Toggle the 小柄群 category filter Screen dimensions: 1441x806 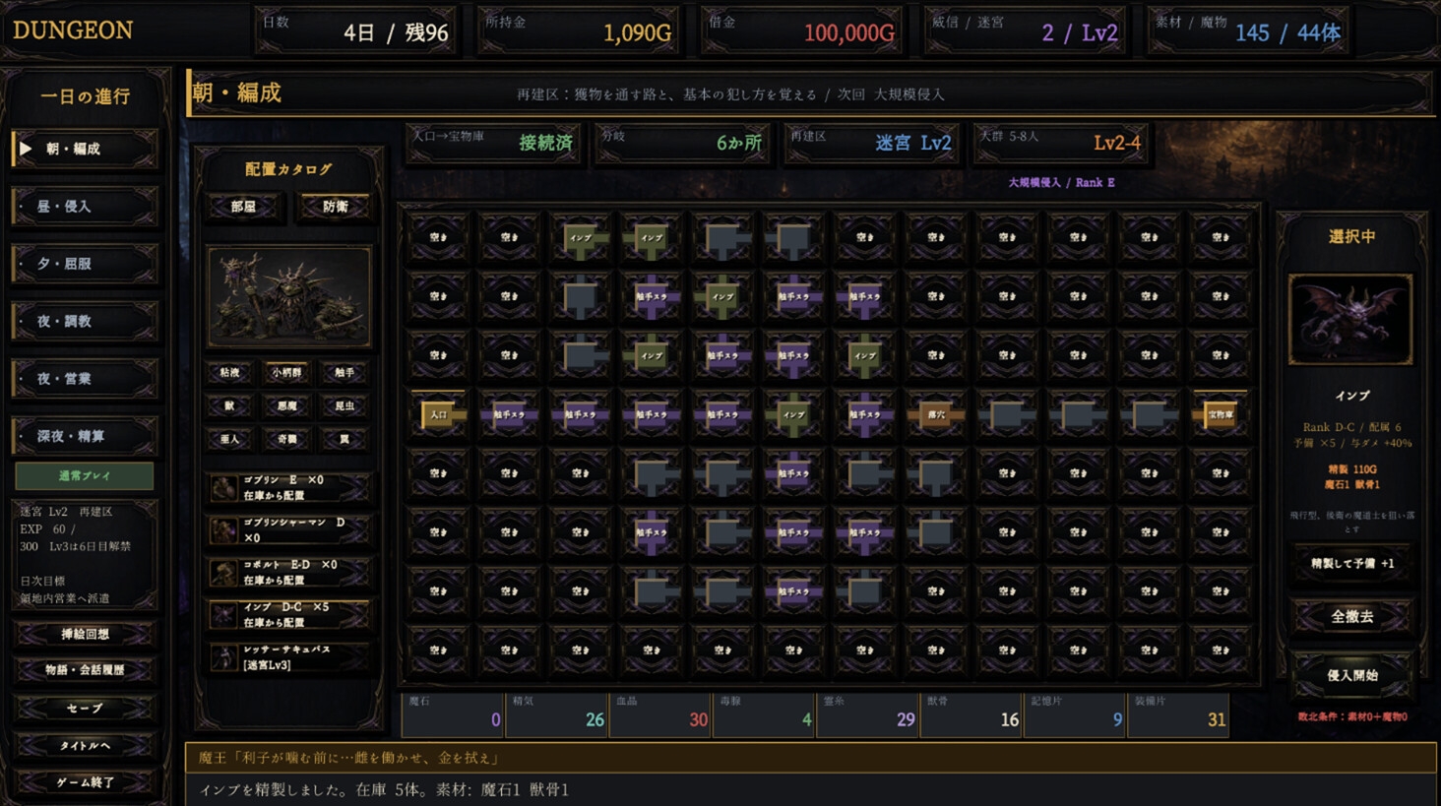(286, 372)
